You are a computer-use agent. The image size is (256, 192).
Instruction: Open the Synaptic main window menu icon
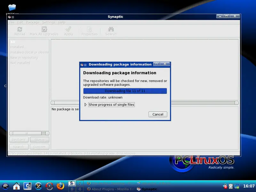click(x=10, y=17)
